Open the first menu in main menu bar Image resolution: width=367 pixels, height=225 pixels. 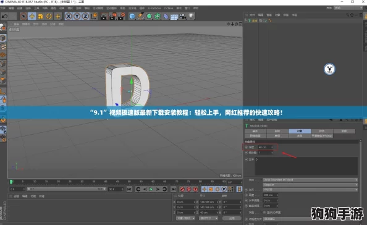pyautogui.click(x=3, y=8)
